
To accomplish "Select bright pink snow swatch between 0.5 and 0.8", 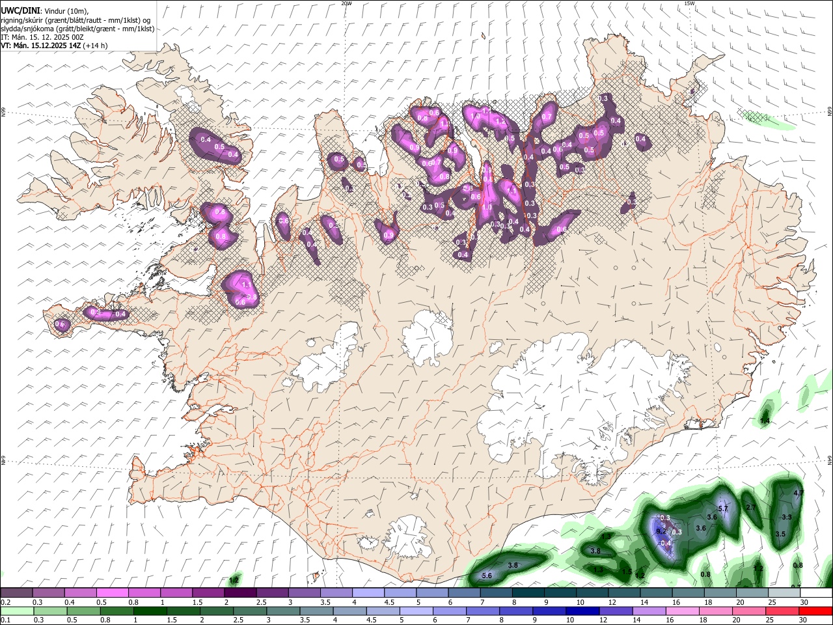I will (x=112, y=593).
